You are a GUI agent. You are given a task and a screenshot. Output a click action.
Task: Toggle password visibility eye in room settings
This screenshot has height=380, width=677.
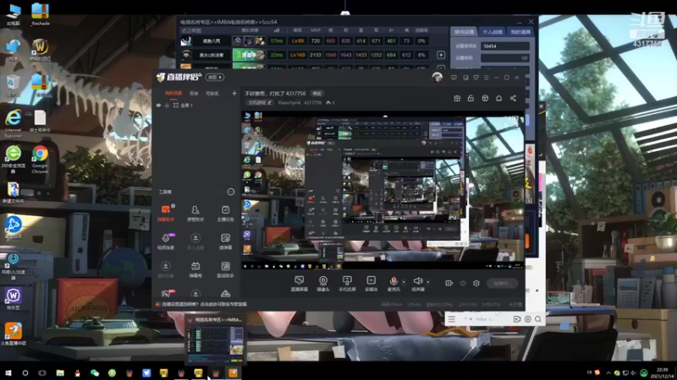coord(525,57)
